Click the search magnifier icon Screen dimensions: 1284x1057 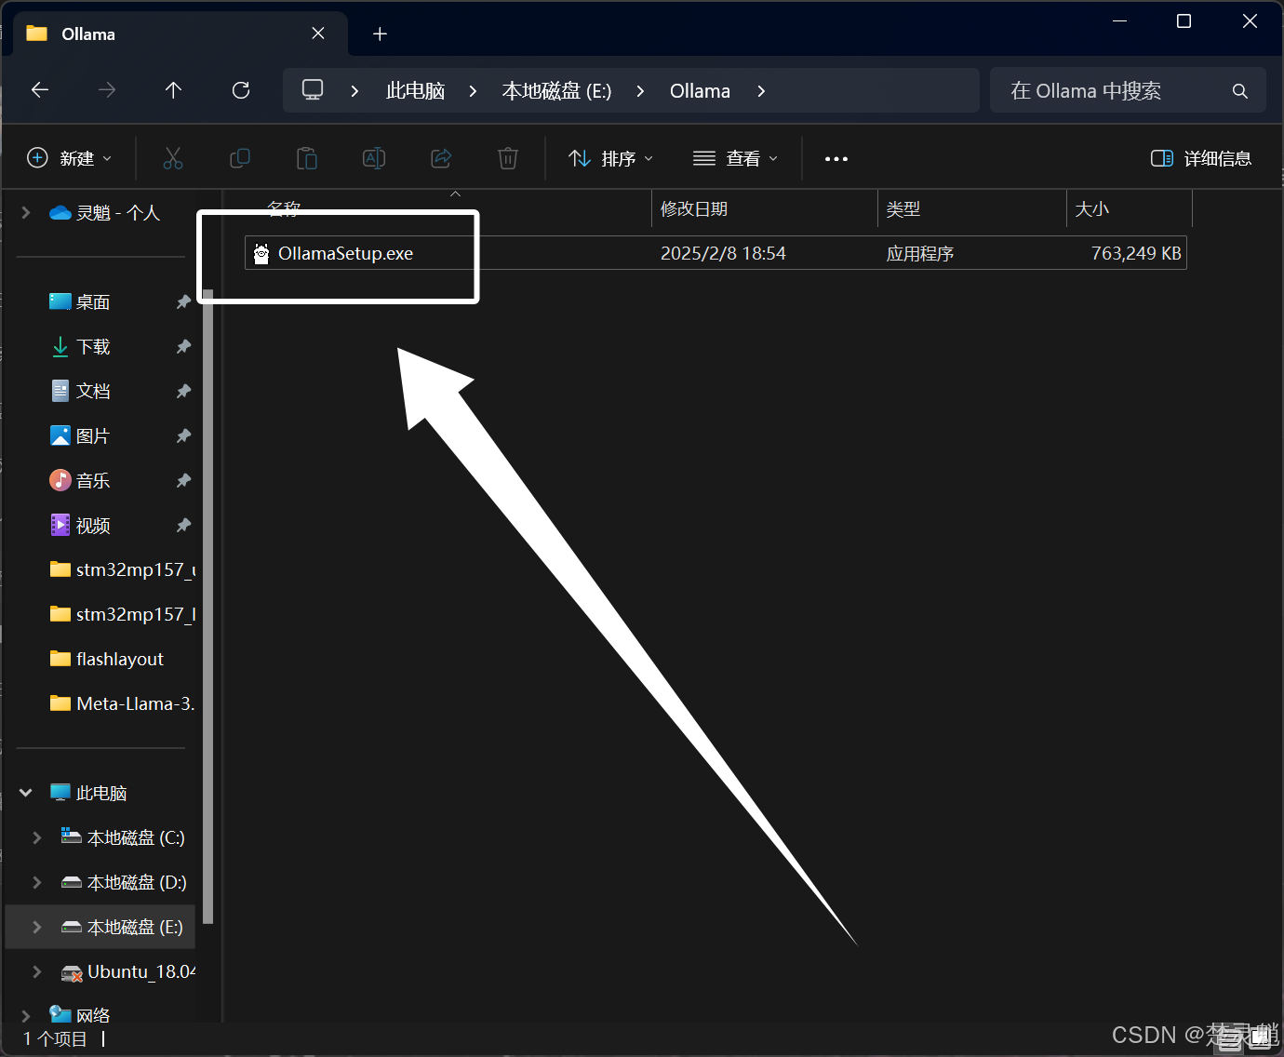pos(1240,91)
